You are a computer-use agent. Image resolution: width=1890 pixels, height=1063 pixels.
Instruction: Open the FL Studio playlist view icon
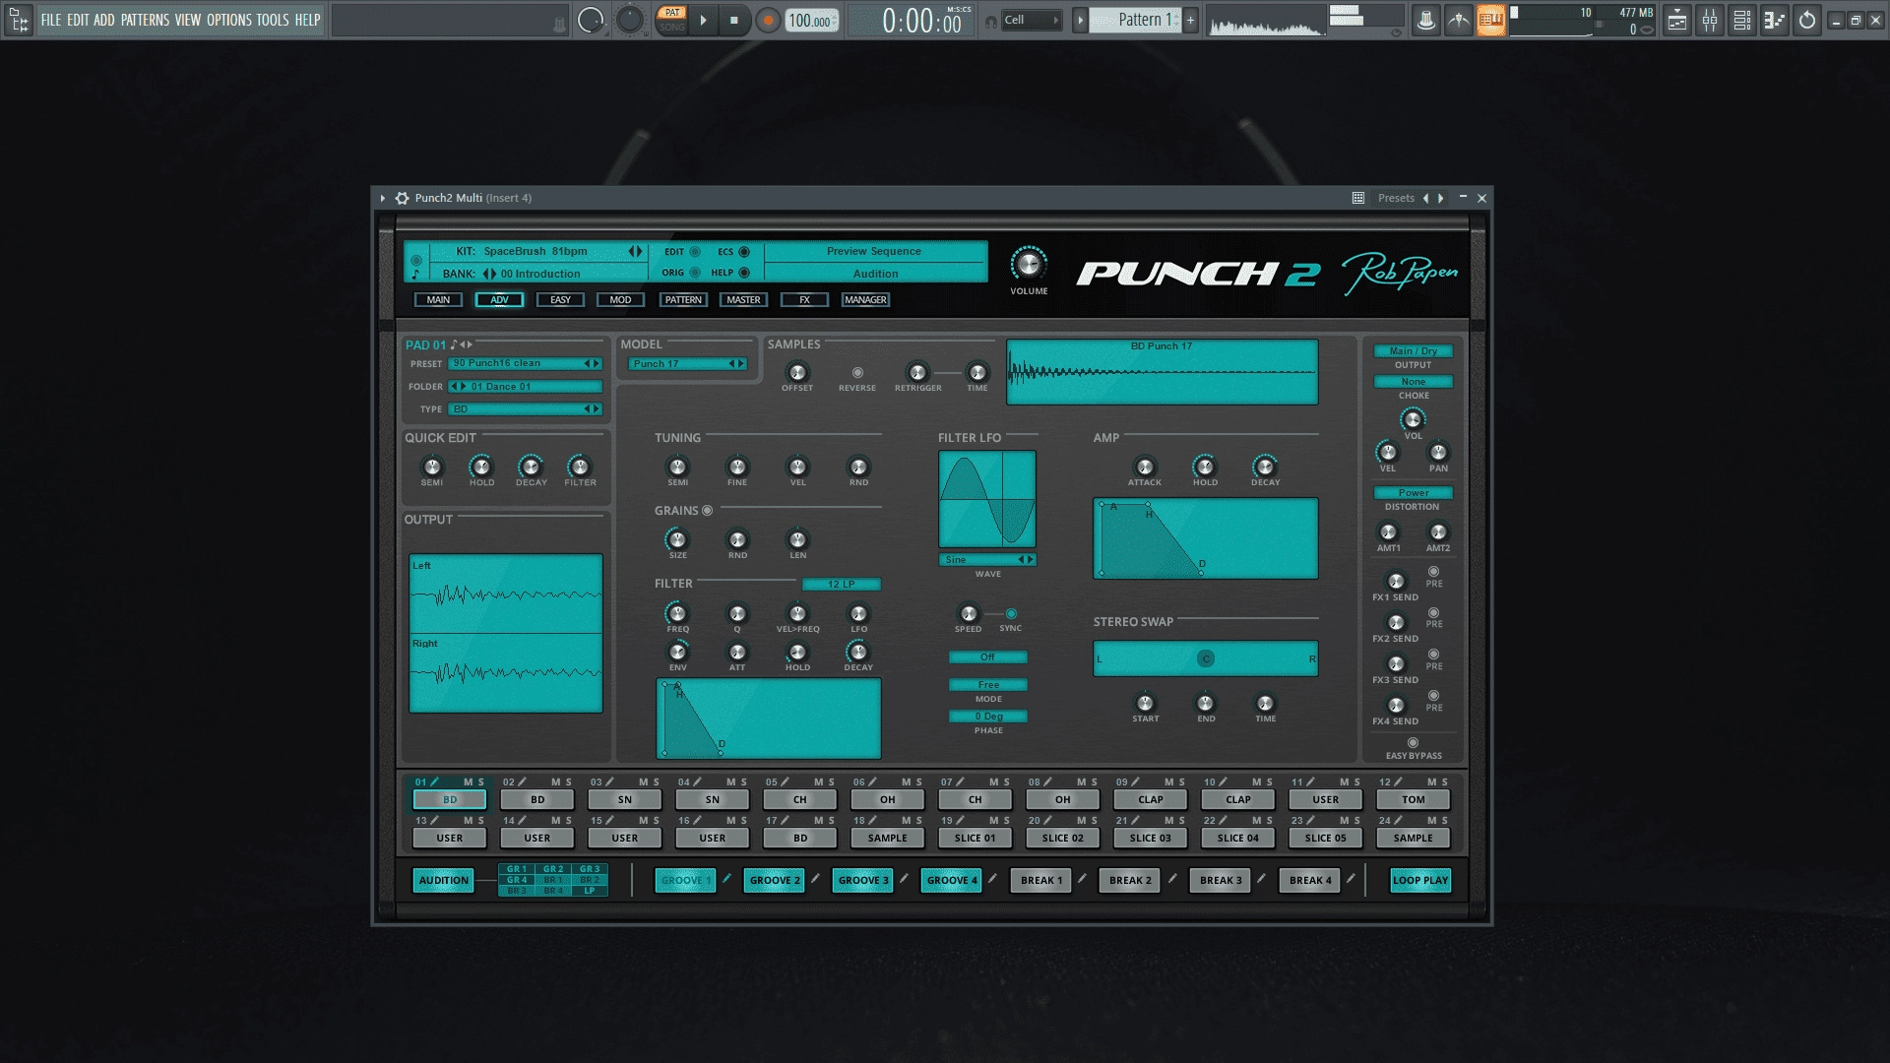(x=1677, y=20)
